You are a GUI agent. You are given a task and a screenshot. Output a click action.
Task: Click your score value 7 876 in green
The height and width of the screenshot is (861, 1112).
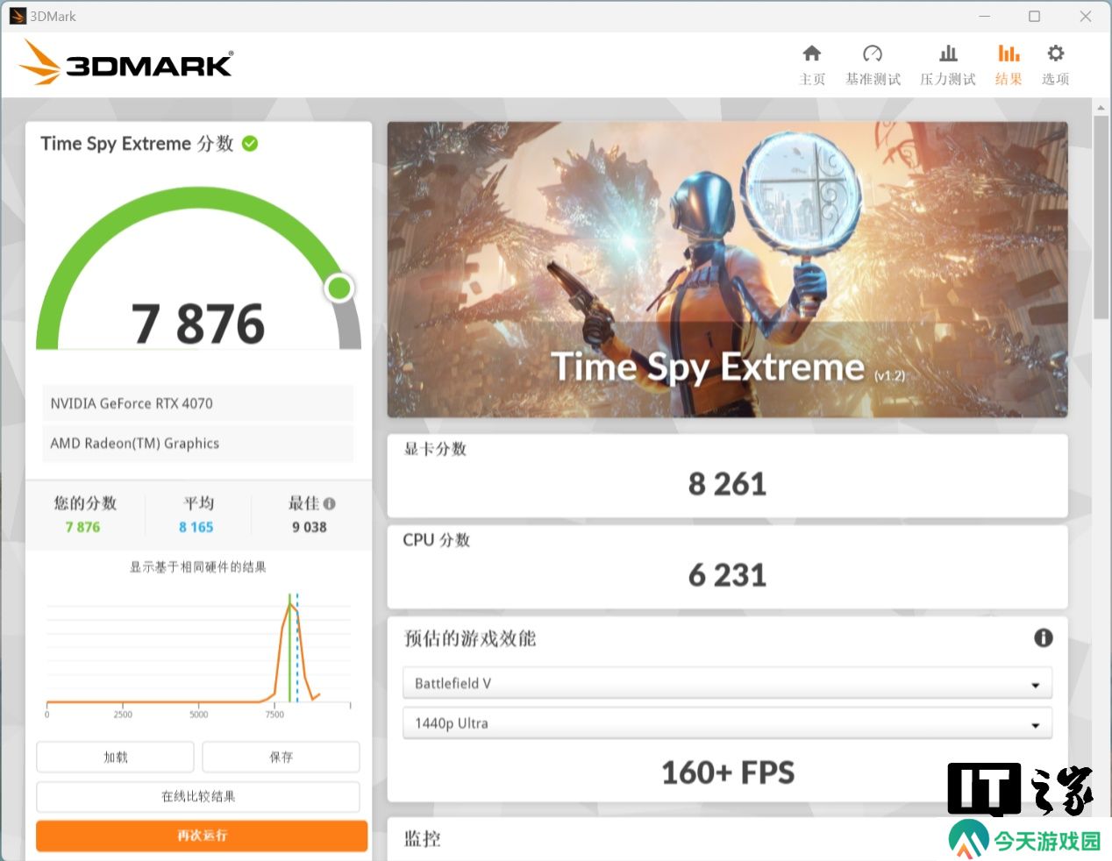[x=82, y=527]
